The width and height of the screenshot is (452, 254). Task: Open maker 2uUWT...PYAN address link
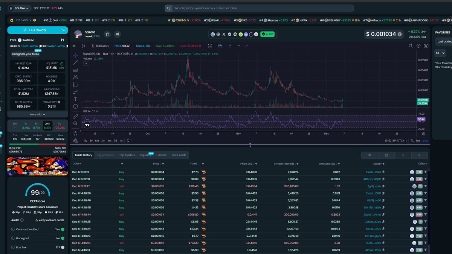(373, 214)
